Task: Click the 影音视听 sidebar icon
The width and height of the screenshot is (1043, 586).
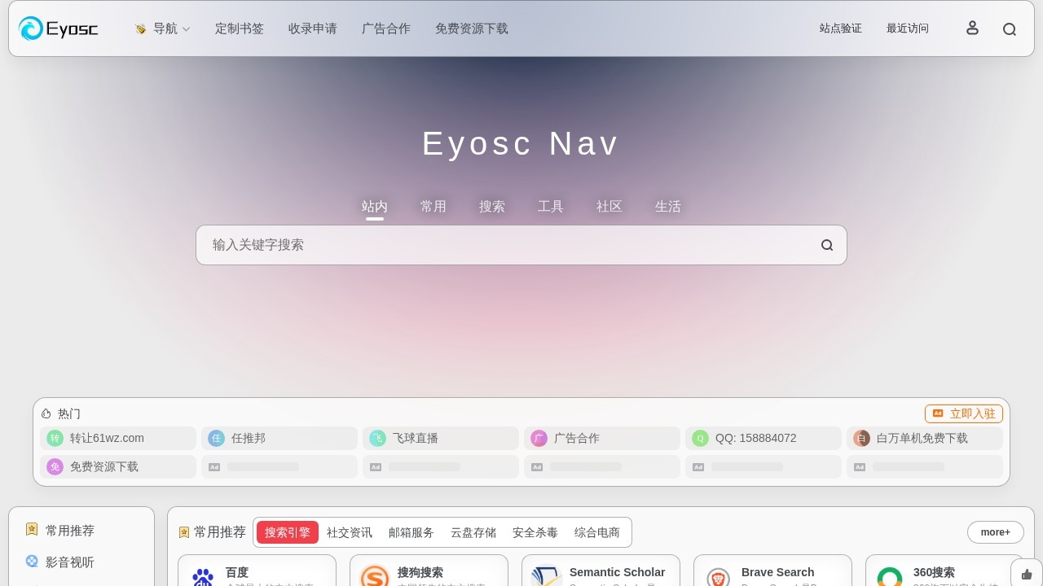Action: 32,562
